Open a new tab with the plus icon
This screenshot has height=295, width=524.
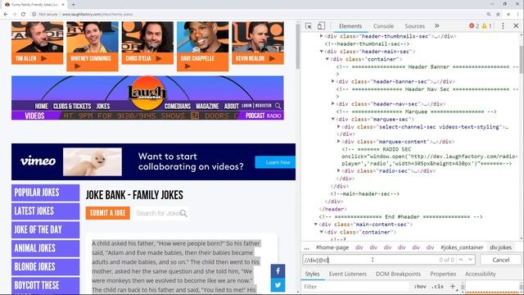tap(73, 4)
